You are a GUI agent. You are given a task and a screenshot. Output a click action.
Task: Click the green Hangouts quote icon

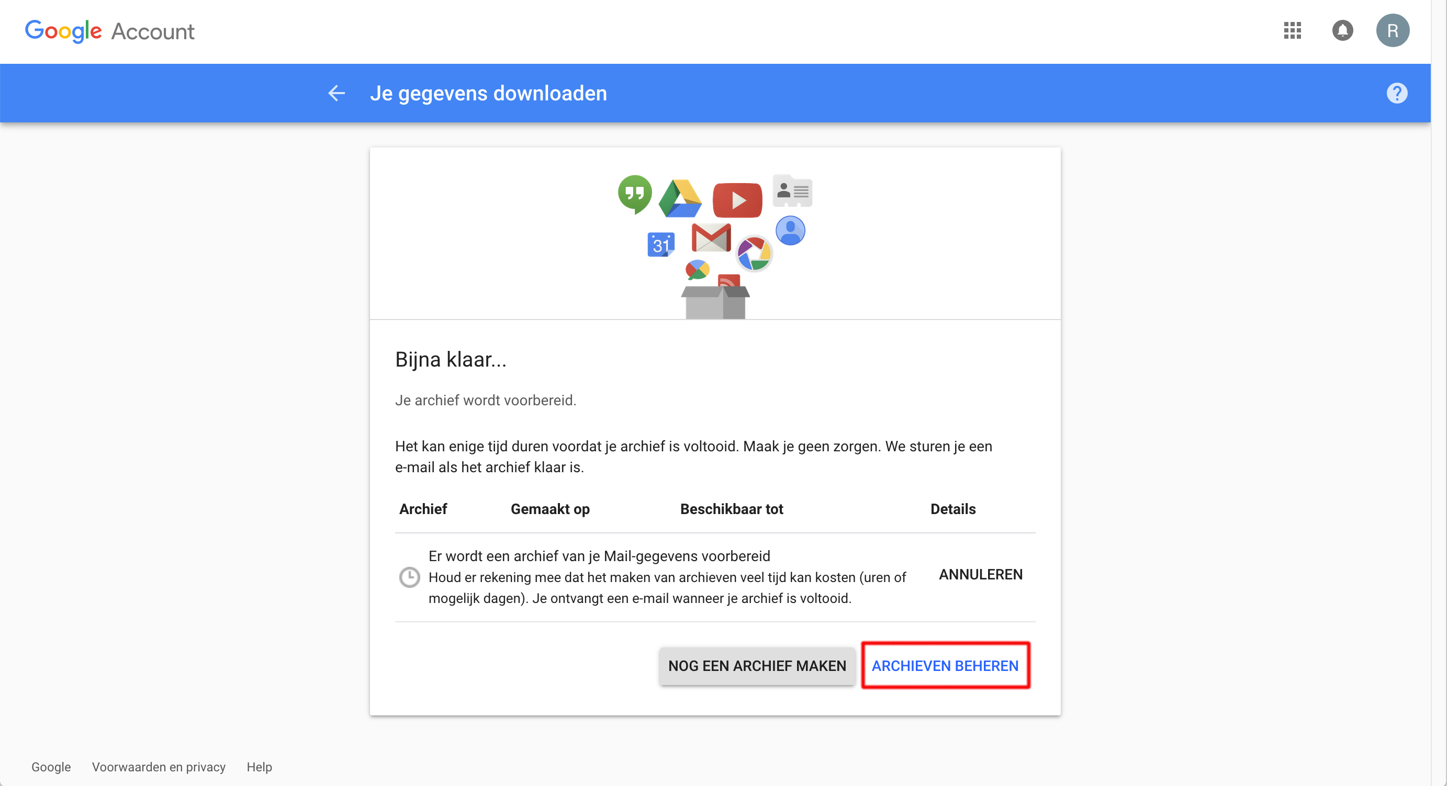(634, 194)
